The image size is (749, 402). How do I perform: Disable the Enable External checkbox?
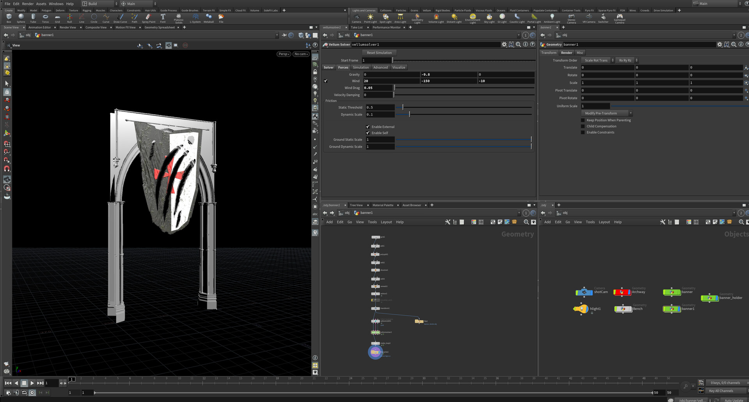point(367,127)
